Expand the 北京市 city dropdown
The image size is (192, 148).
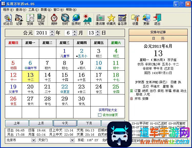click(34, 140)
